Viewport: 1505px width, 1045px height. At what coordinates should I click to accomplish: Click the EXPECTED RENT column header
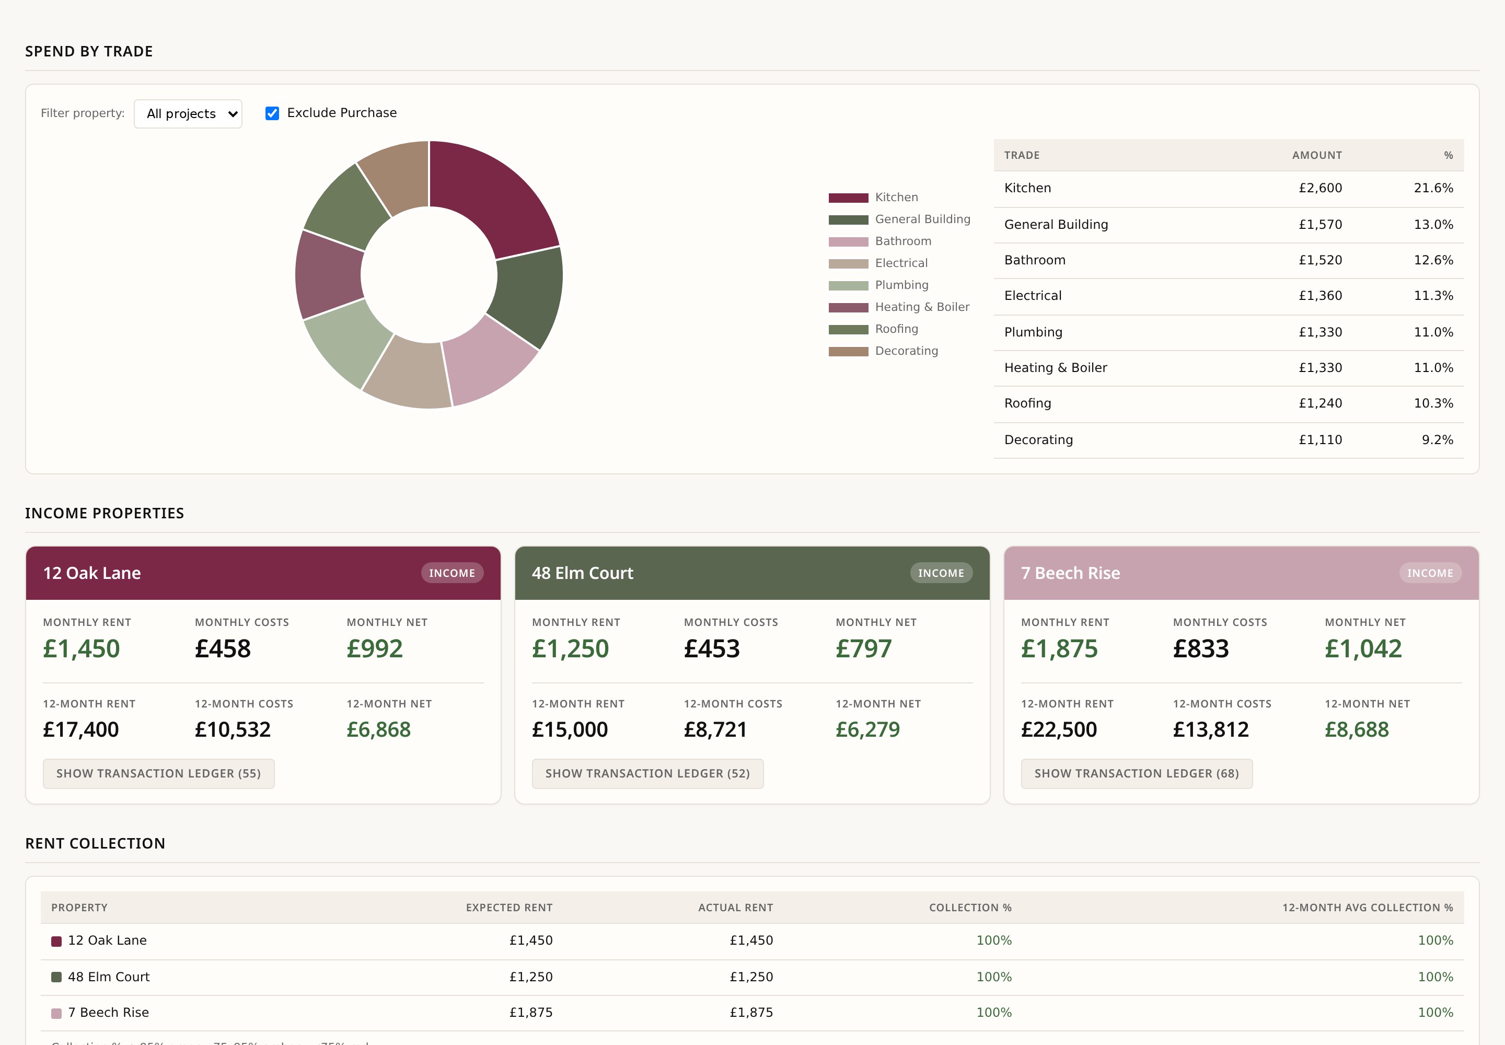tap(509, 908)
